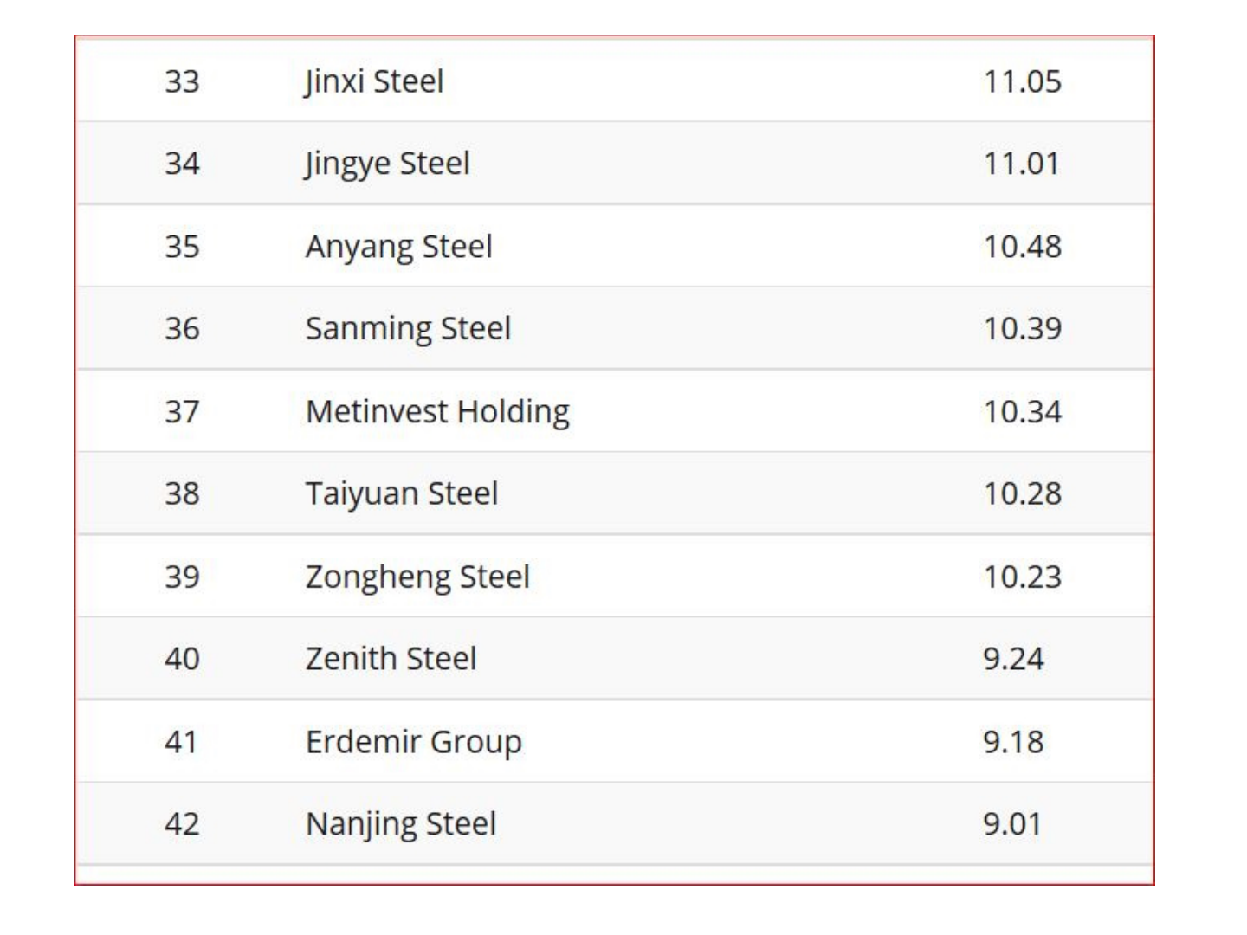Viewport: 1247px width, 935px height.
Task: Click the 9.01 value
Action: click(1011, 824)
